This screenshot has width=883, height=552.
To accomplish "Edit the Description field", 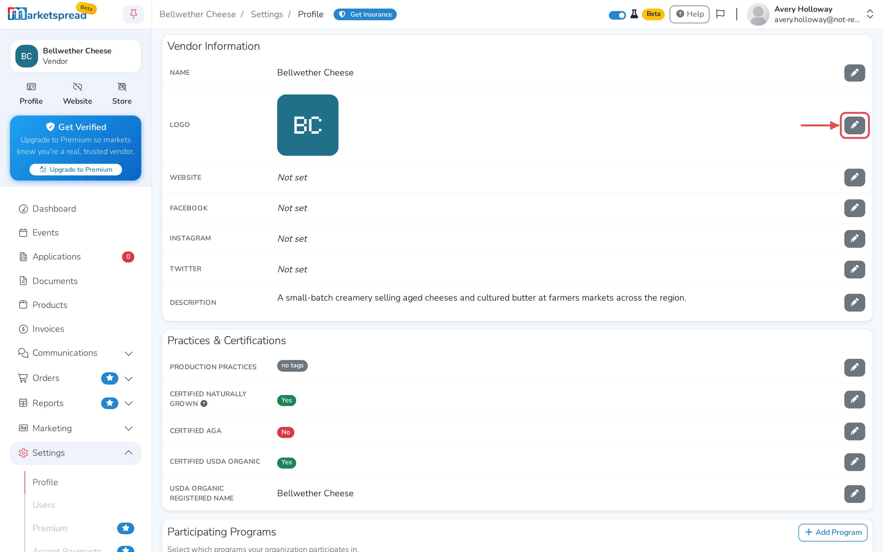I will 854,302.
